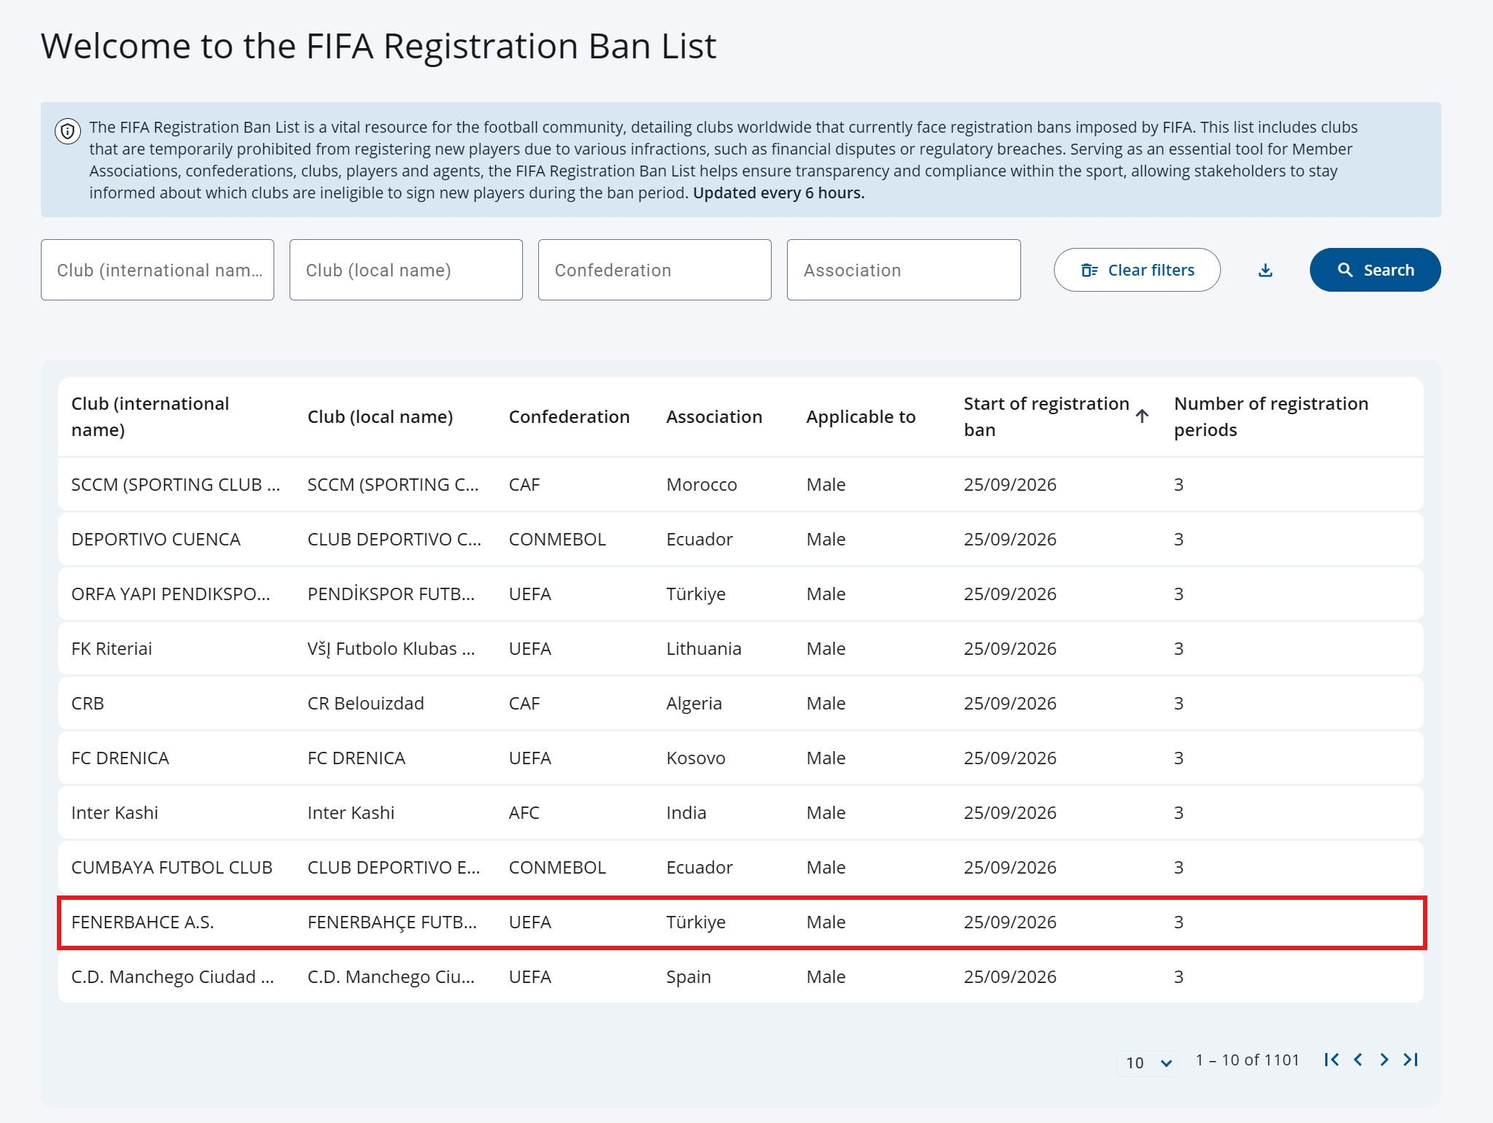The image size is (1493, 1123).
Task: Click the CR Belouizdad local name cell
Action: coord(365,703)
